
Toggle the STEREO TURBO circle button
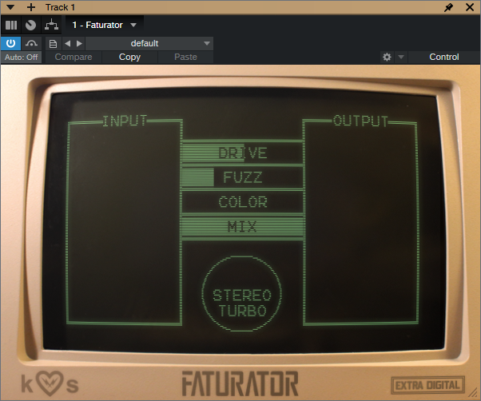coord(242,294)
